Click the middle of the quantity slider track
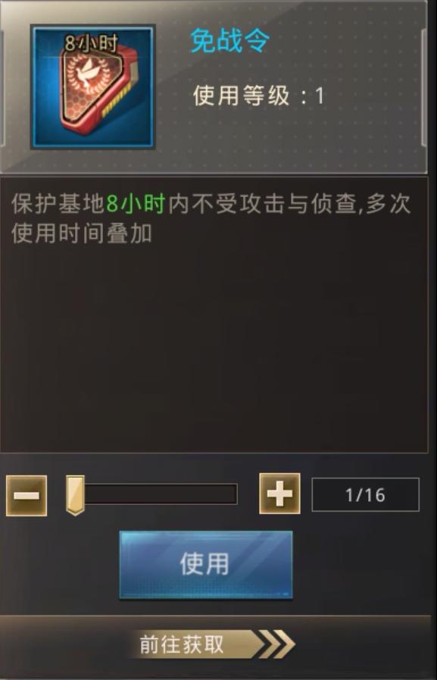Screen dimensions: 437x680 click(x=151, y=494)
